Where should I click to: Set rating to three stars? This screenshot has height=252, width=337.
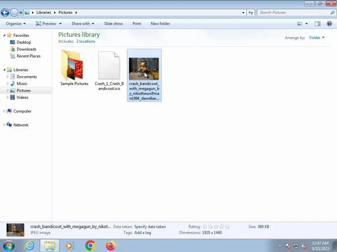pos(216,226)
